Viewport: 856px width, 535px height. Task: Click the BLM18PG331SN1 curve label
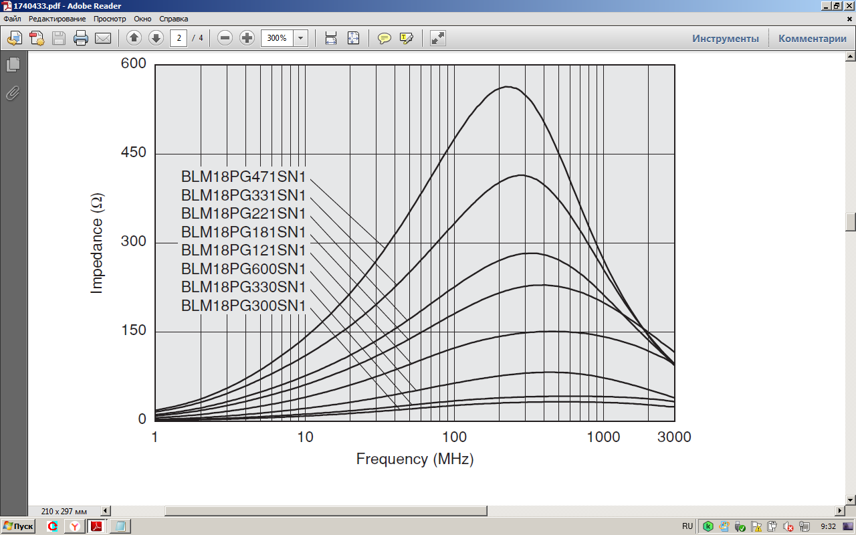pos(243,195)
